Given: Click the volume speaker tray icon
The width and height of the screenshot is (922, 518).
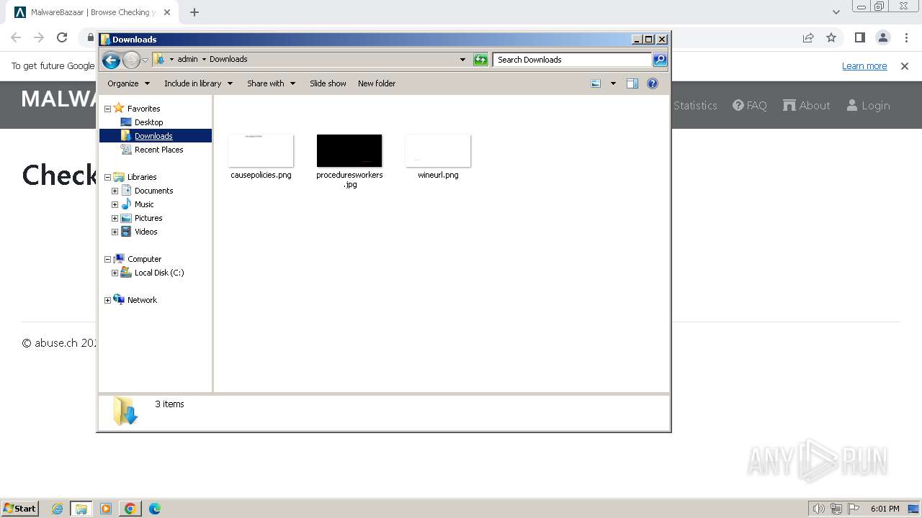Looking at the screenshot, I should [818, 509].
